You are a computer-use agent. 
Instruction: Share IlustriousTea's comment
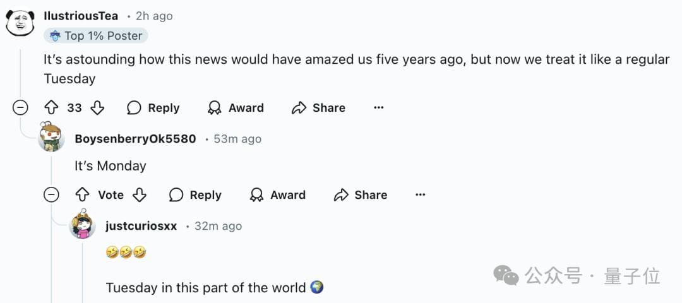tap(318, 108)
